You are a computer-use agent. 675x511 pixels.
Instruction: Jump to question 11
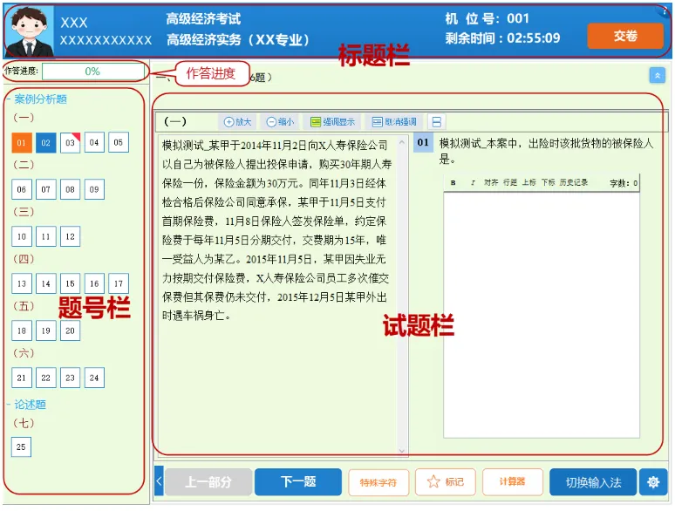pos(45,237)
